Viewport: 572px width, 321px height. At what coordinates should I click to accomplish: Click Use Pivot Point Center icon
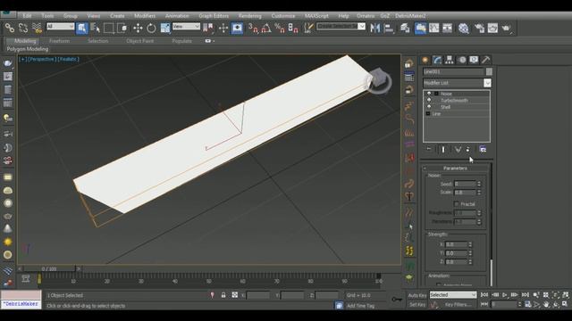click(208, 28)
